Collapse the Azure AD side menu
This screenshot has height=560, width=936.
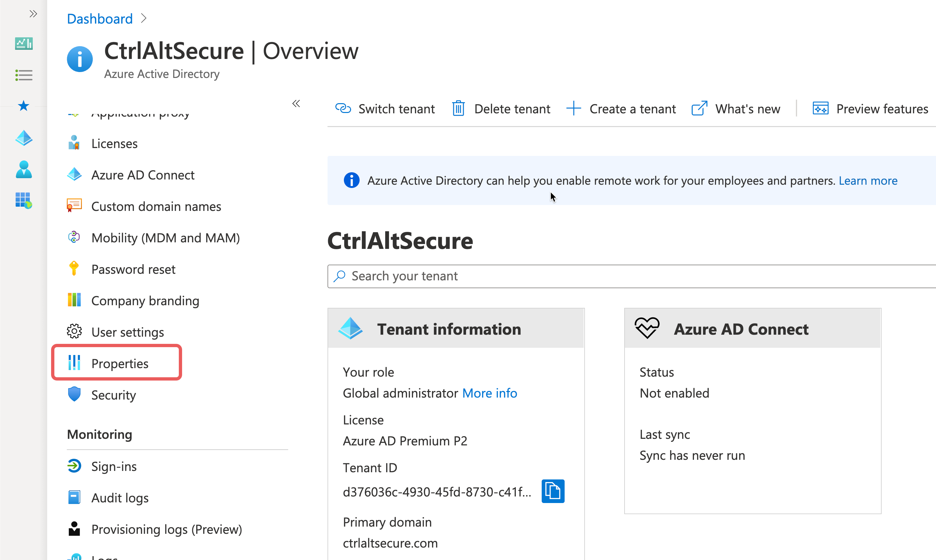tap(296, 104)
